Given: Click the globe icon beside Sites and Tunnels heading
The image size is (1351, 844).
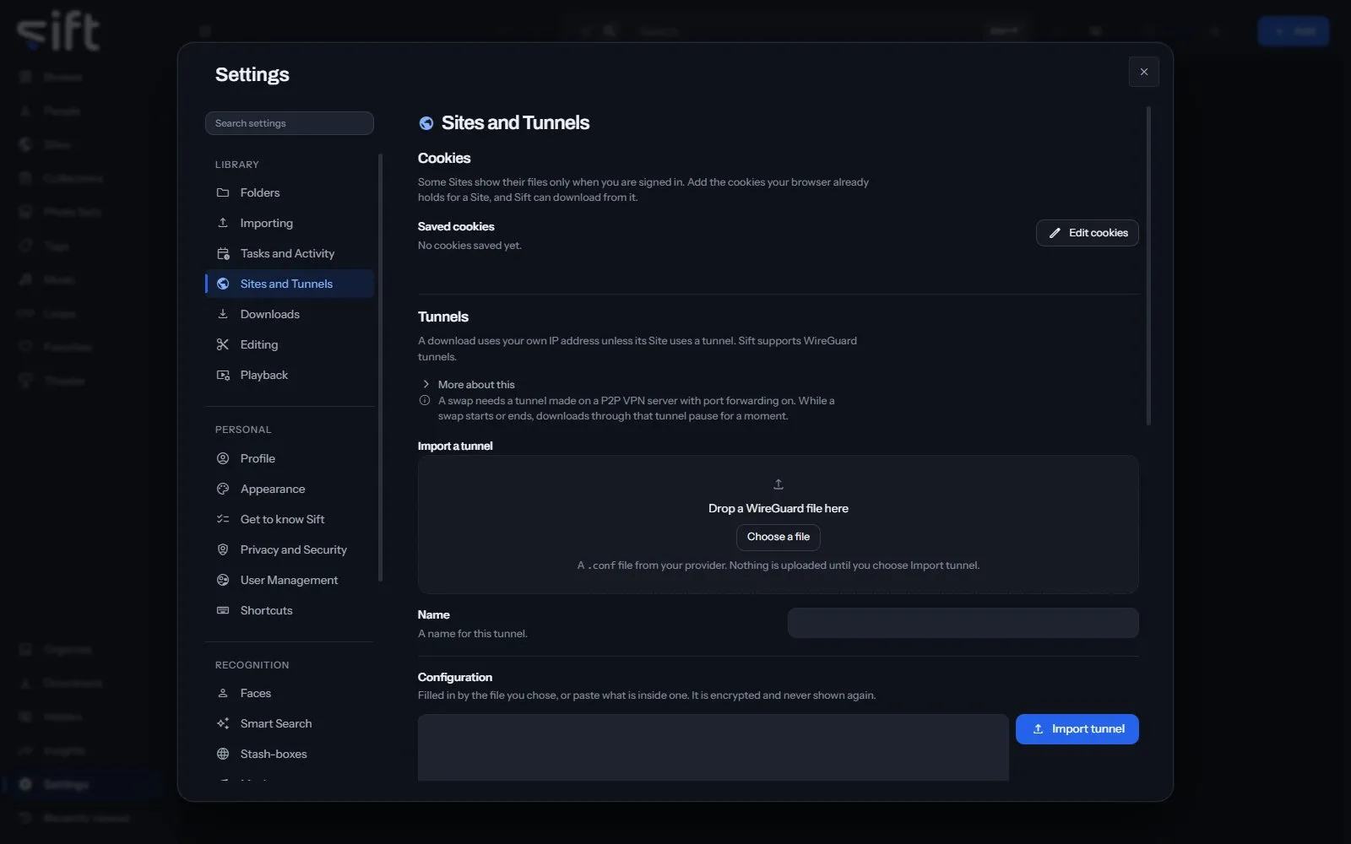Looking at the screenshot, I should [426, 123].
